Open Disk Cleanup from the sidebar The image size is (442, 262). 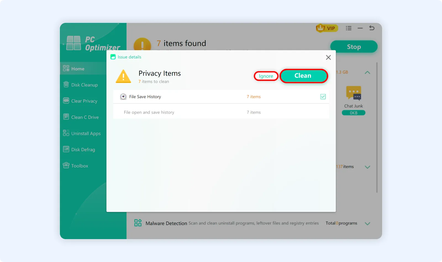pyautogui.click(x=84, y=85)
